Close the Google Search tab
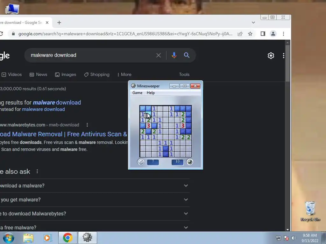The width and height of the screenshot is (326, 244). pos(47,23)
